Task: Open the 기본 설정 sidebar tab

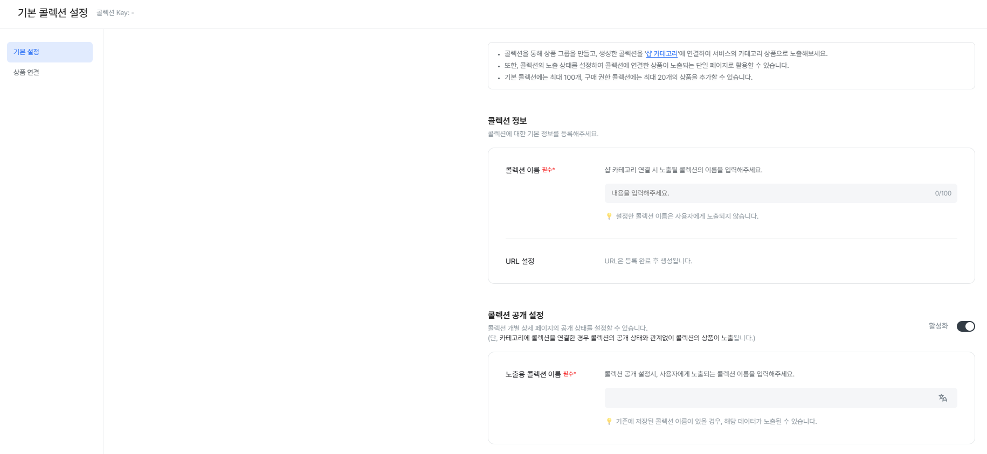Action: [x=50, y=52]
